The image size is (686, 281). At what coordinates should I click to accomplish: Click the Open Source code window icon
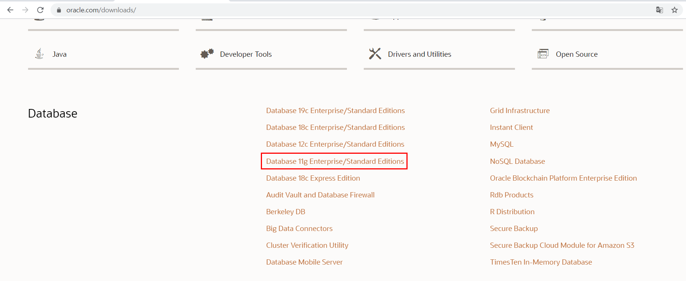coord(543,54)
